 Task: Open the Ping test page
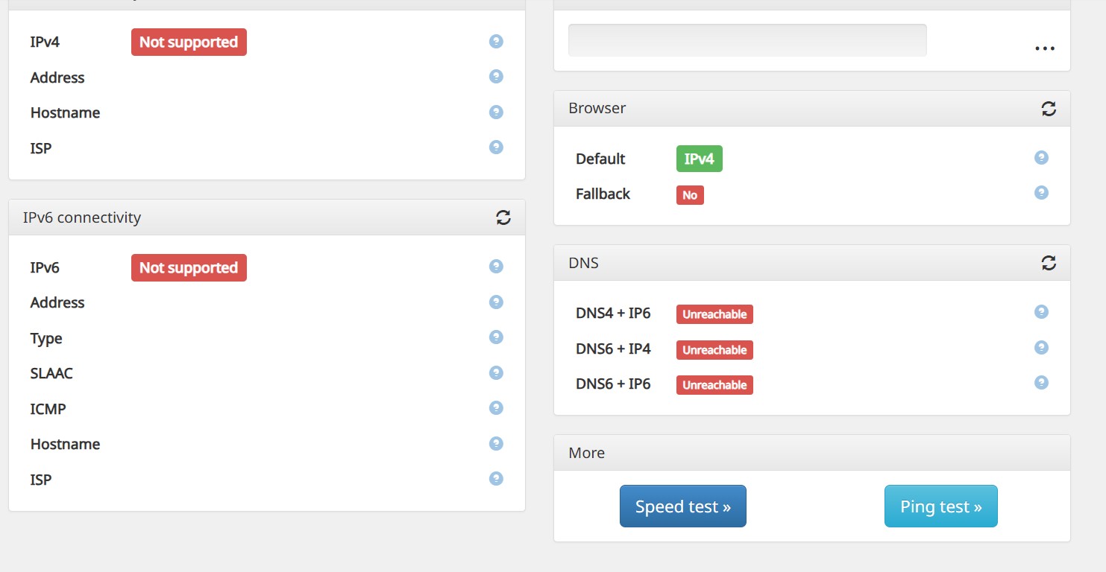click(940, 506)
